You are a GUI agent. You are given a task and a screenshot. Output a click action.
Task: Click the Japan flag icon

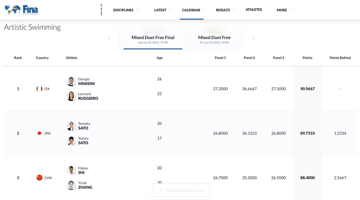(x=40, y=133)
